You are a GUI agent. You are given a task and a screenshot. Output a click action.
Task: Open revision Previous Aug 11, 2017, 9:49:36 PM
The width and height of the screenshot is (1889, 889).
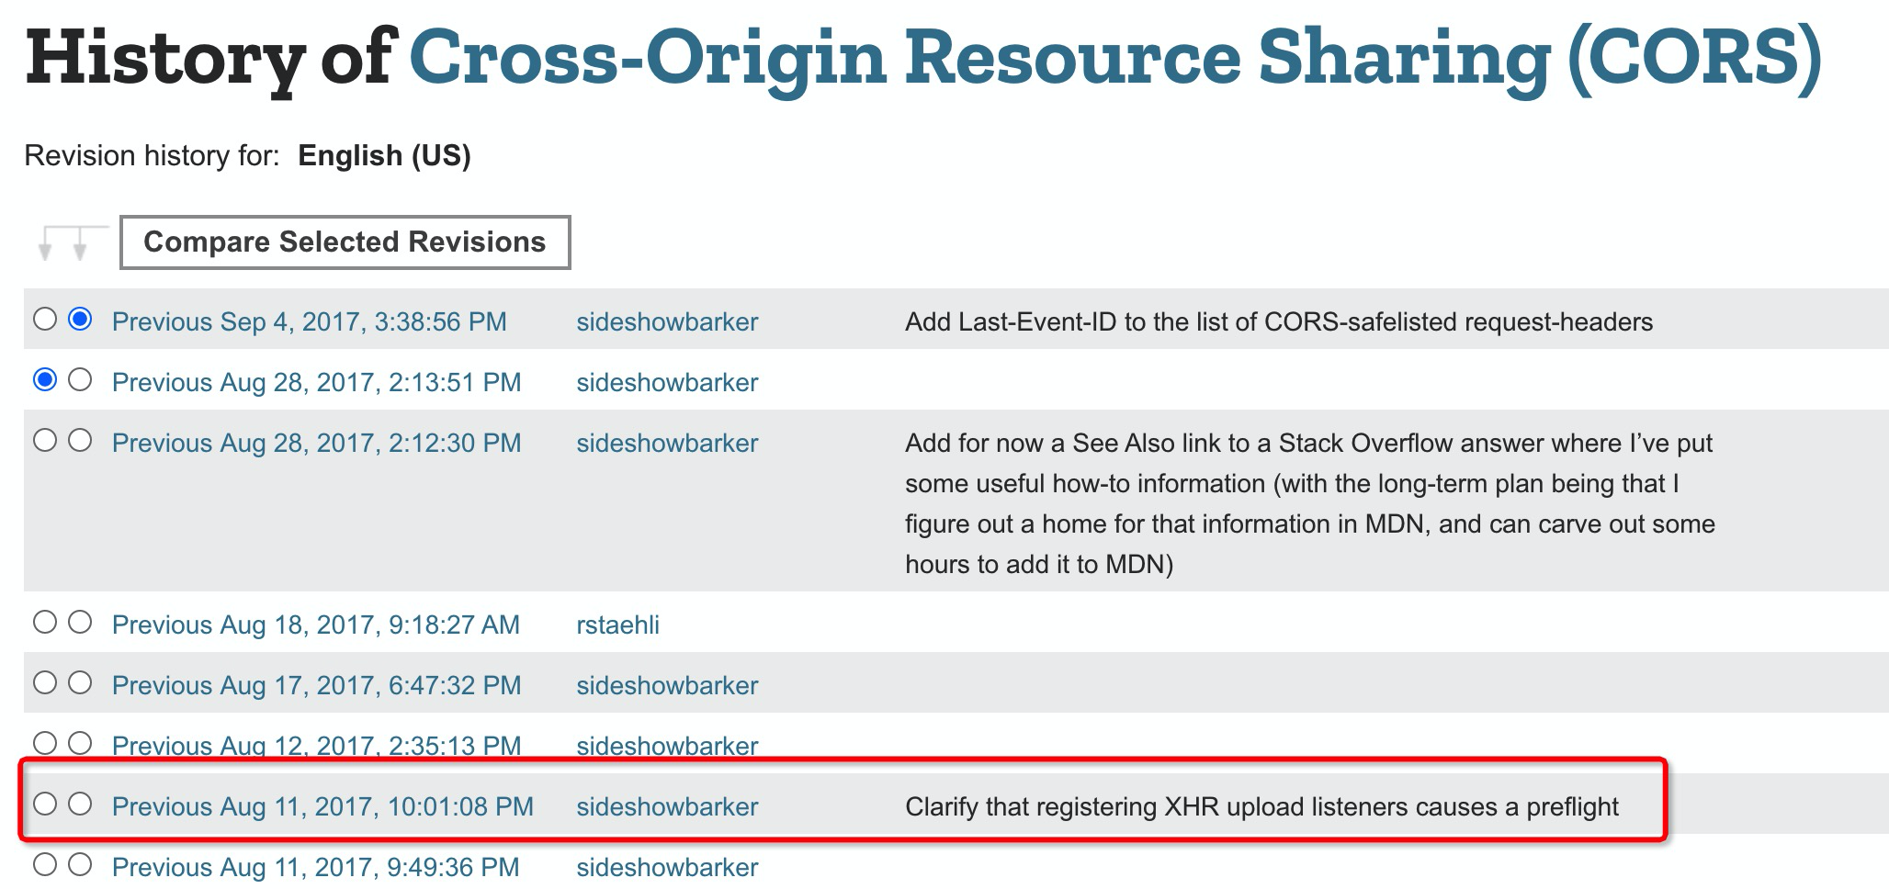pos(316,867)
